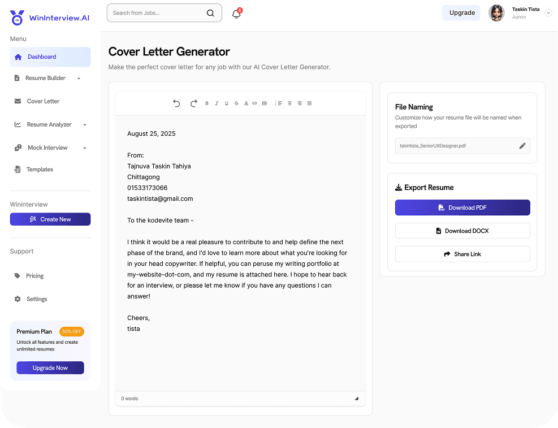This screenshot has width=558, height=428.
Task: Go to Templates in the sidebar
Action: point(40,170)
